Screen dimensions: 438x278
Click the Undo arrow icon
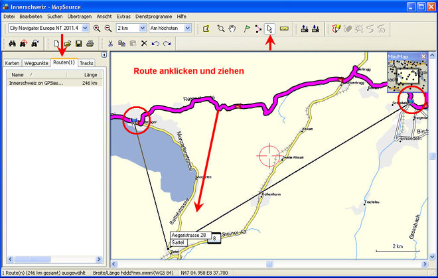(x=155, y=44)
